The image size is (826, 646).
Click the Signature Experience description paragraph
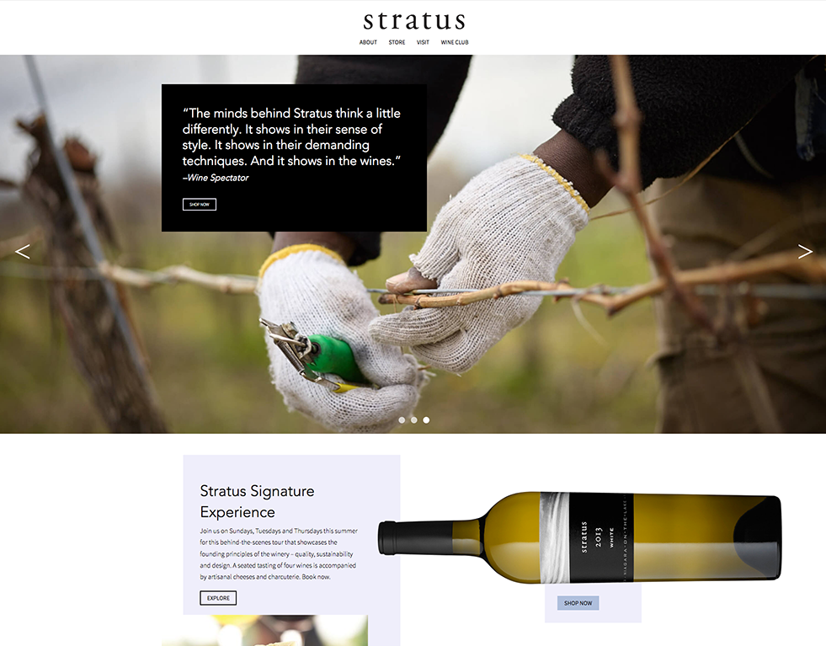(x=279, y=554)
